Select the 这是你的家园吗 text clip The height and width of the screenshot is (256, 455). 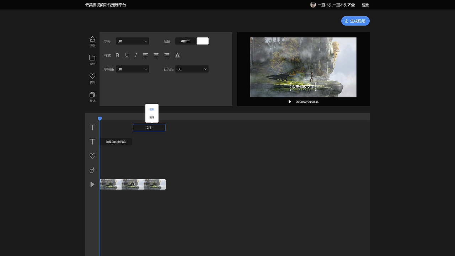pyautogui.click(x=116, y=142)
